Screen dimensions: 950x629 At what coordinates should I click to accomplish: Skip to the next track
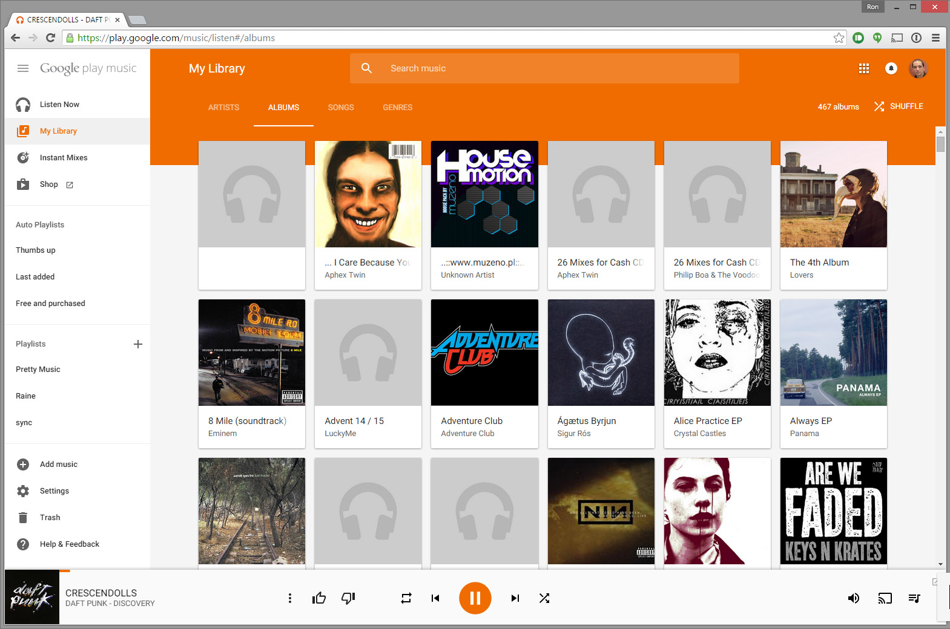[x=515, y=598]
